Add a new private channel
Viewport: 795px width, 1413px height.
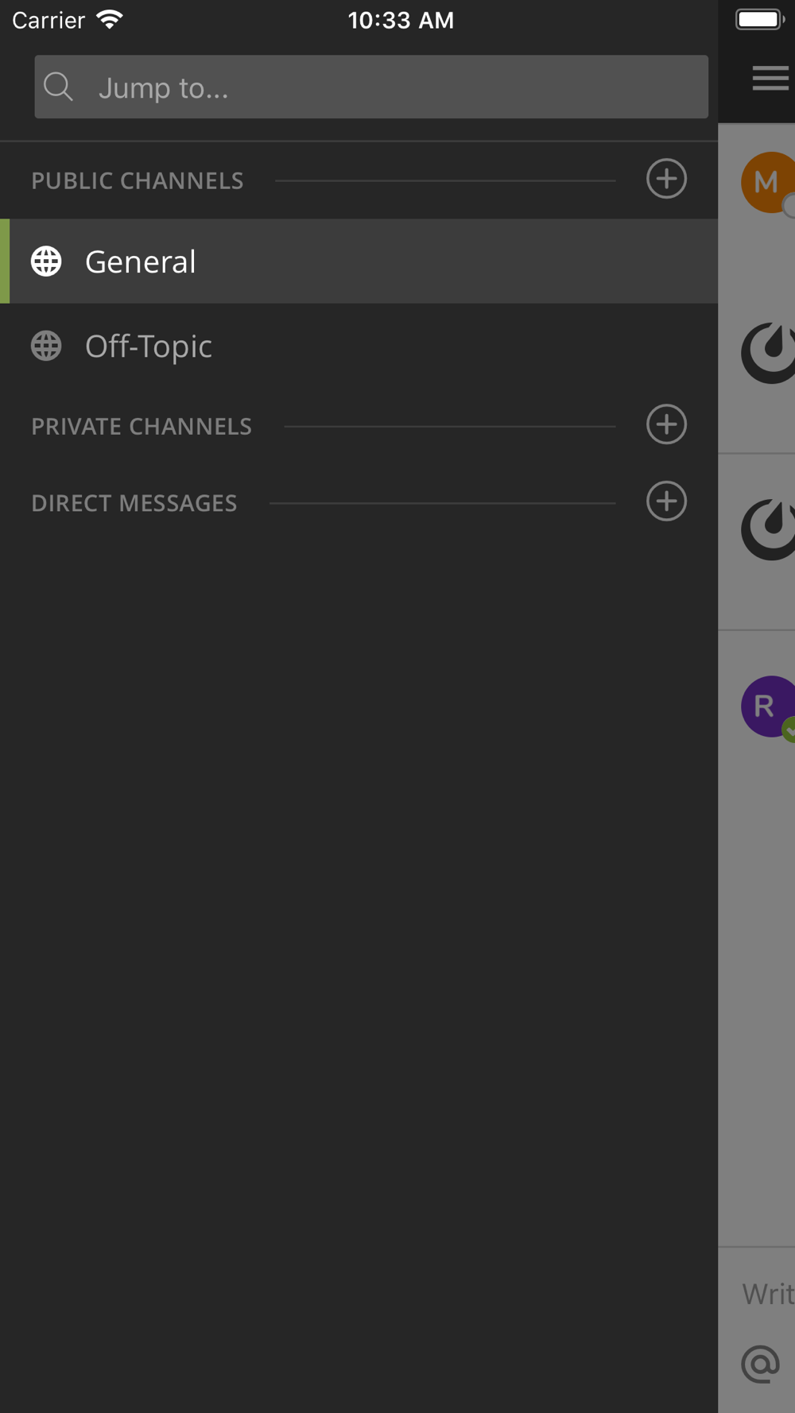pyautogui.click(x=666, y=424)
